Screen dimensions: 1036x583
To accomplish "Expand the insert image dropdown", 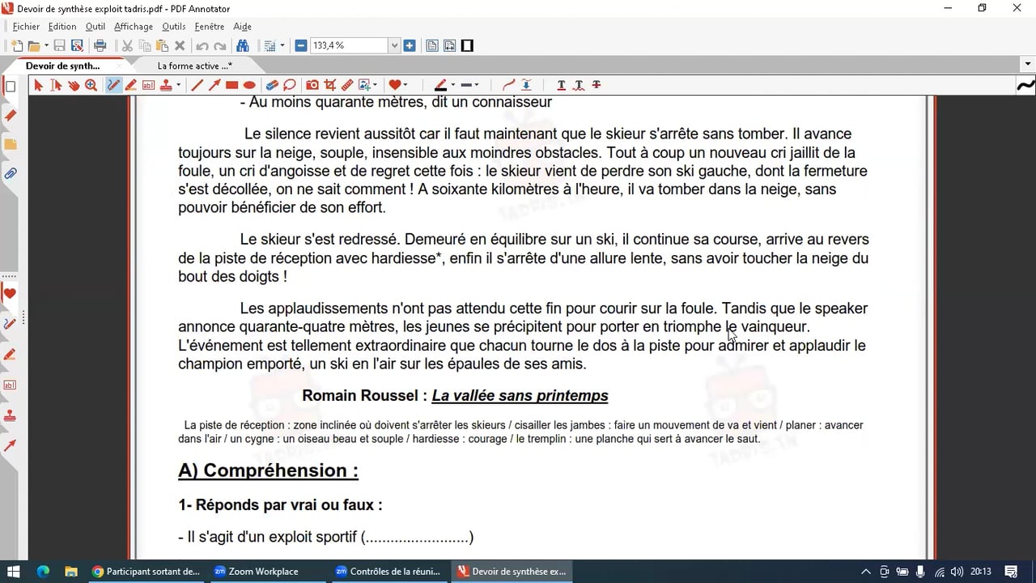I will tap(375, 85).
